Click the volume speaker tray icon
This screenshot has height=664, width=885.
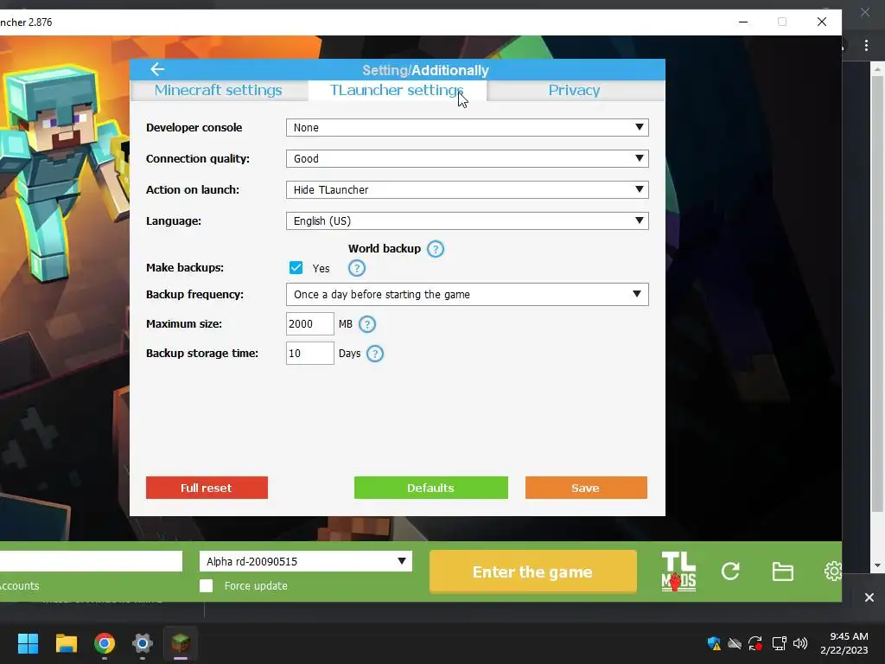[x=799, y=643]
